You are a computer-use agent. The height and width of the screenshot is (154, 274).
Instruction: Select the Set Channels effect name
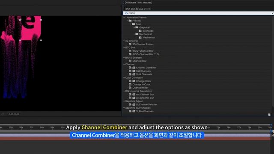[143, 71]
